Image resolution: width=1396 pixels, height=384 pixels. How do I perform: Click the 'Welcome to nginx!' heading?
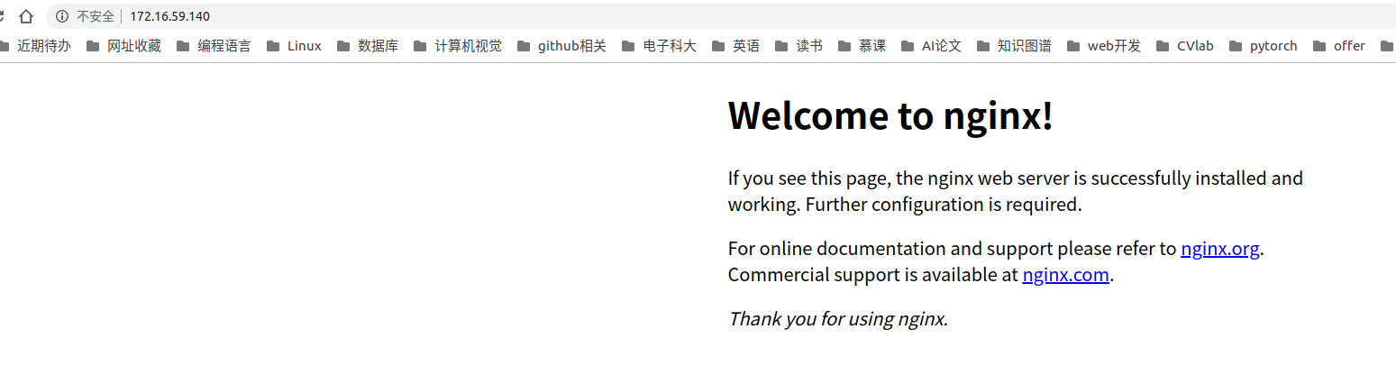tap(890, 115)
